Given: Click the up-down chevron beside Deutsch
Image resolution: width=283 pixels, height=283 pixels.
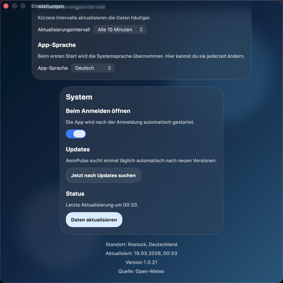Looking at the screenshot, I should tap(109, 68).
